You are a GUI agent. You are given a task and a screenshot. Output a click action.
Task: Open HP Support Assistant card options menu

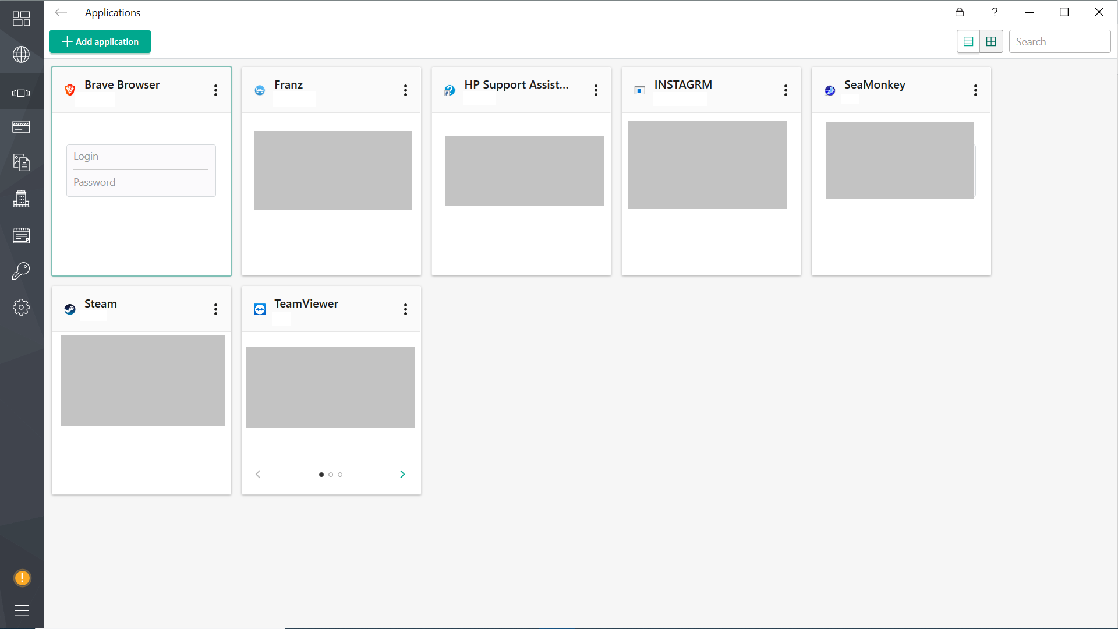coord(596,90)
